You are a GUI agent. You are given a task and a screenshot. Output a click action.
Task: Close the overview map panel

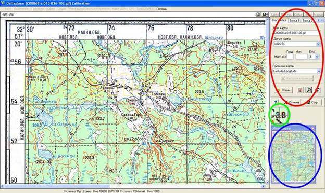(x=313, y=128)
